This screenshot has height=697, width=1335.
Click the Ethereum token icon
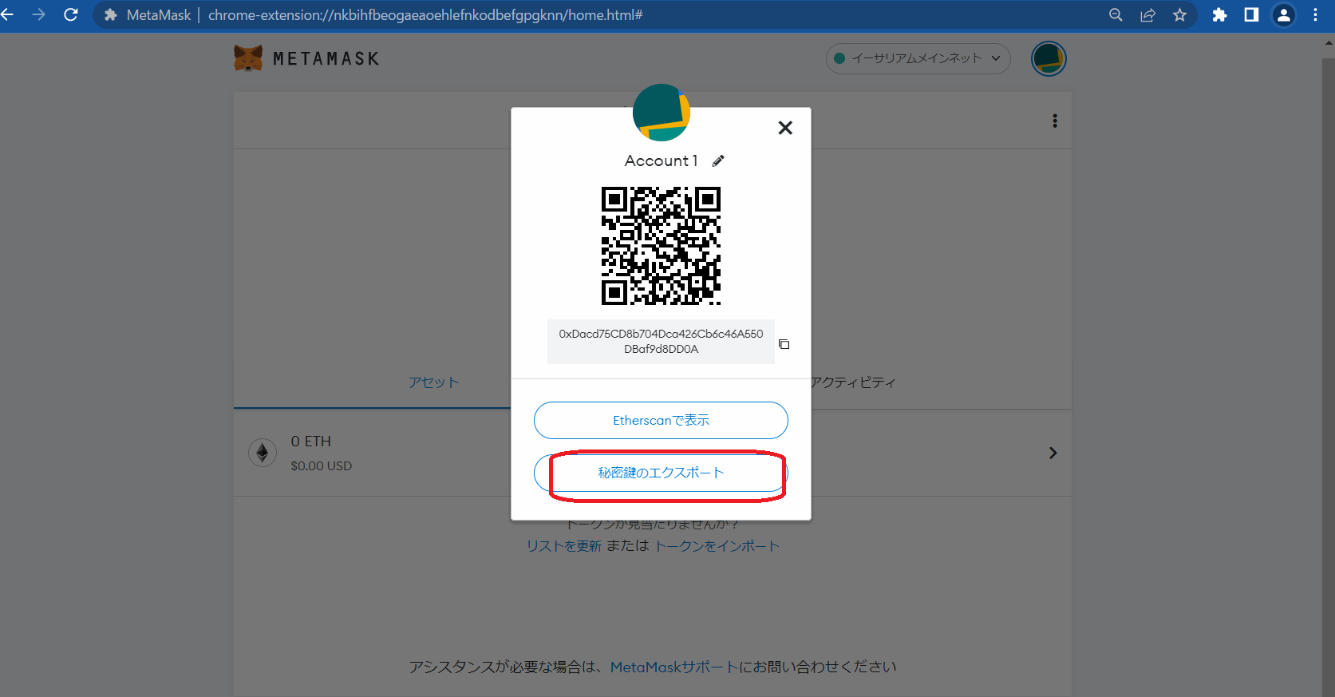click(263, 453)
